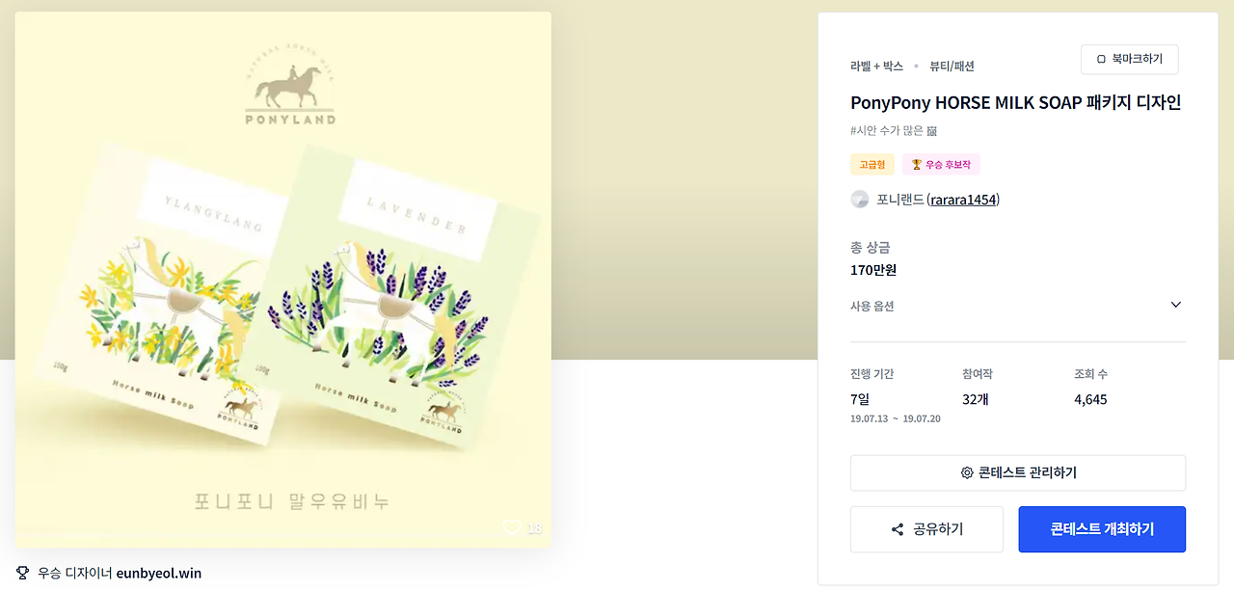Open the rarara1454 user profile link
The width and height of the screenshot is (1234, 591).
[964, 200]
